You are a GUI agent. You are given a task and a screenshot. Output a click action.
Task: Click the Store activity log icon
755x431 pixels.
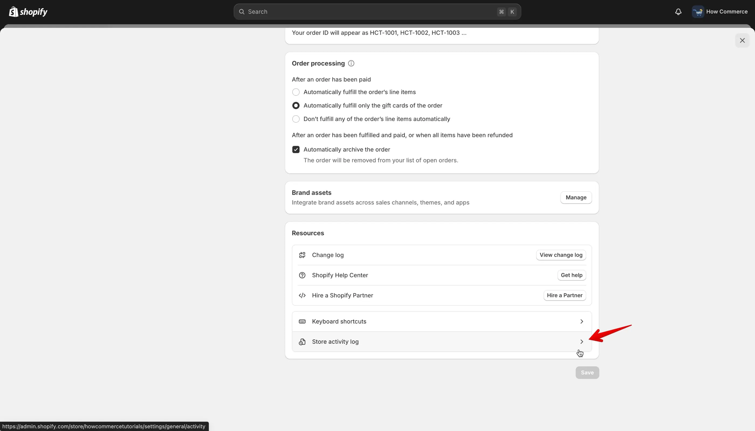coord(302,342)
